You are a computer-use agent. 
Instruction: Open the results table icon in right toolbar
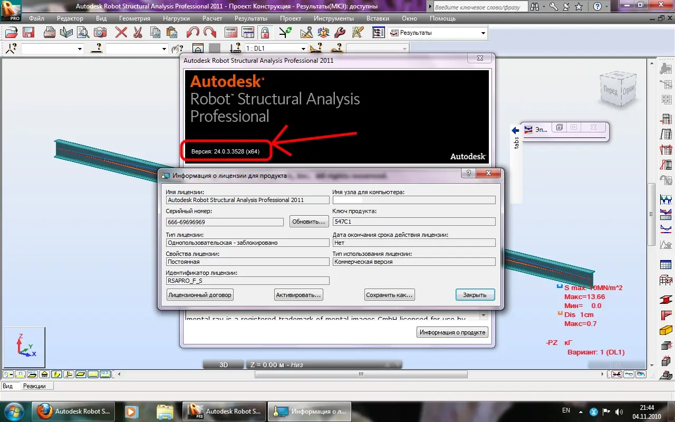point(666,264)
